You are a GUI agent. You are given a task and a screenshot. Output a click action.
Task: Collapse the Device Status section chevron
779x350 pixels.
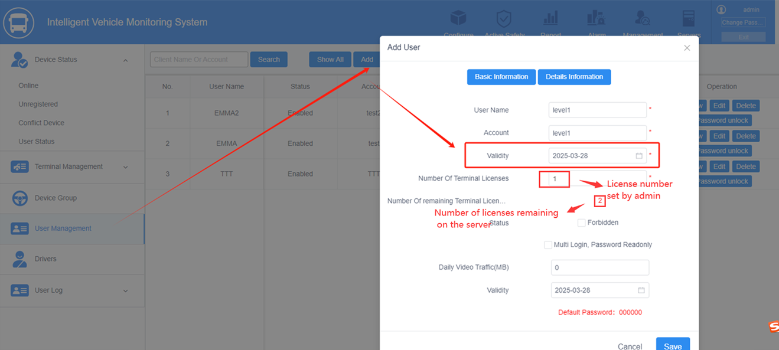pyautogui.click(x=125, y=60)
